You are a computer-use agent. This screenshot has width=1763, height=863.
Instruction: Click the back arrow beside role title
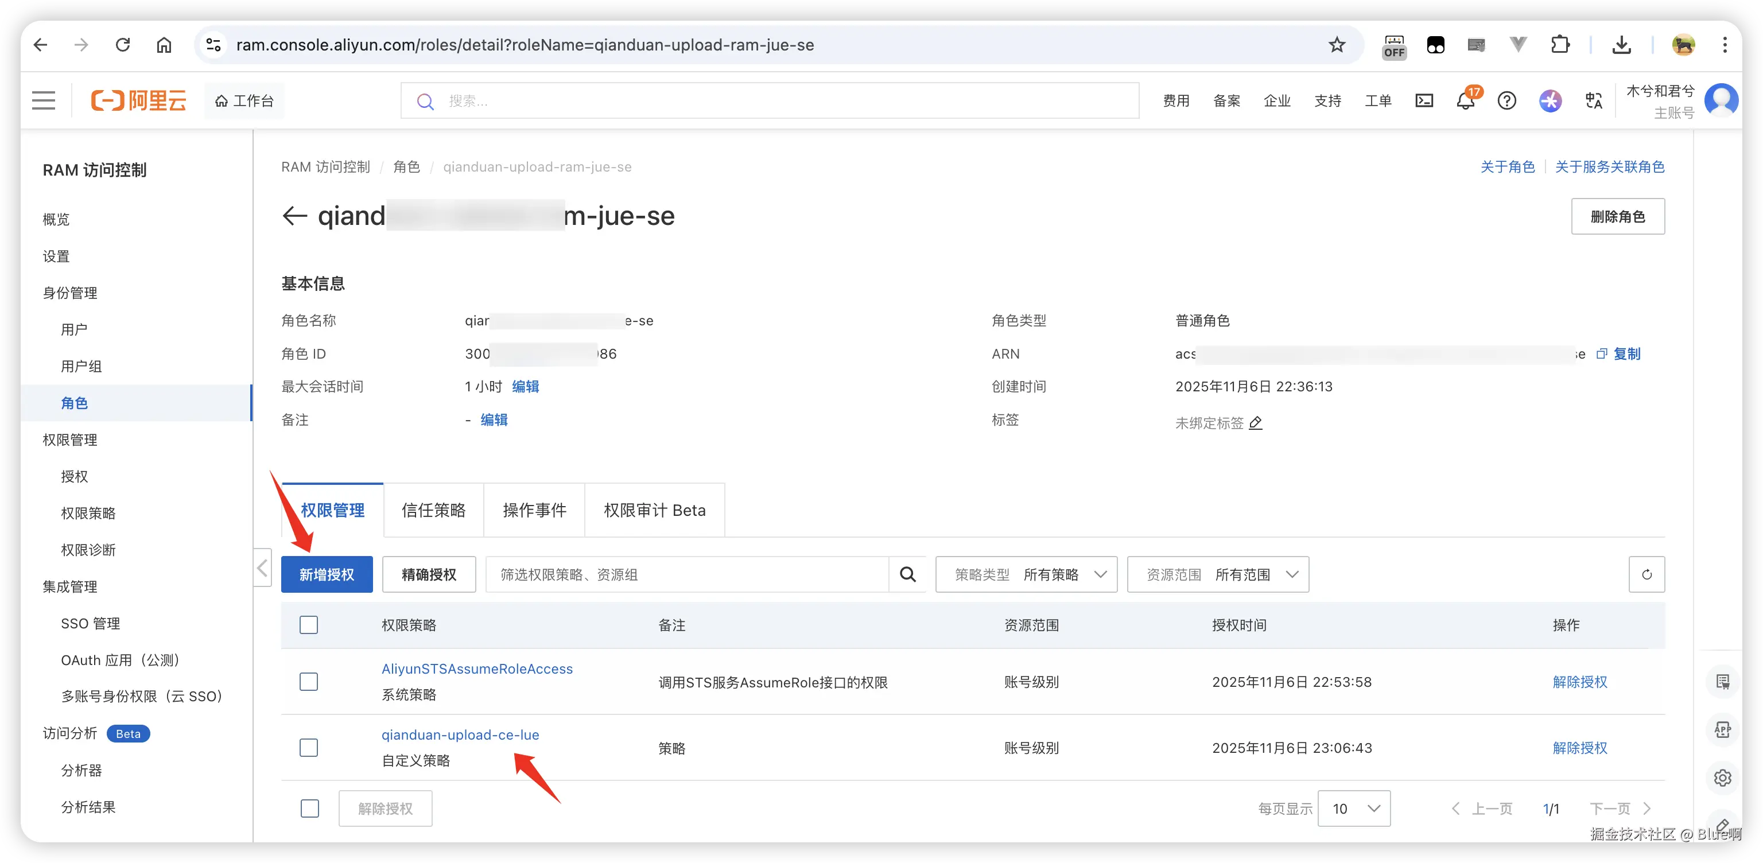(294, 216)
